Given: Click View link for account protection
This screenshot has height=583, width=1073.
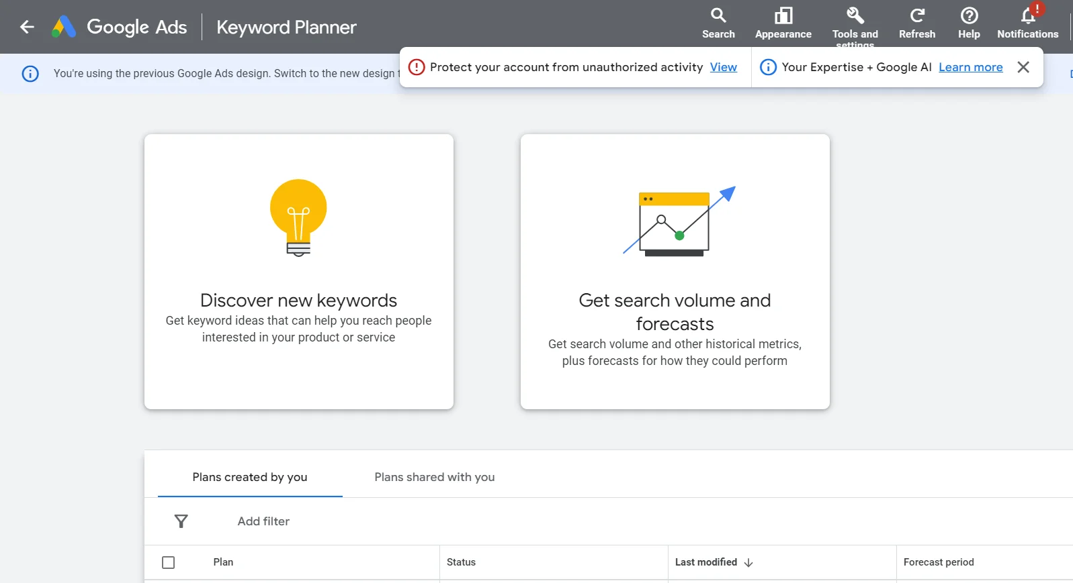Looking at the screenshot, I should click(723, 67).
